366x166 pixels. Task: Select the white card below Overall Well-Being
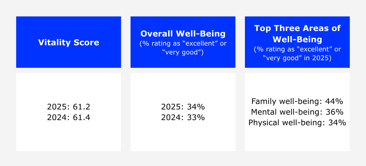point(183,137)
